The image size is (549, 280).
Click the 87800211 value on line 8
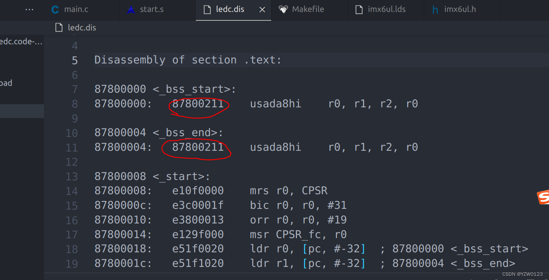(198, 104)
